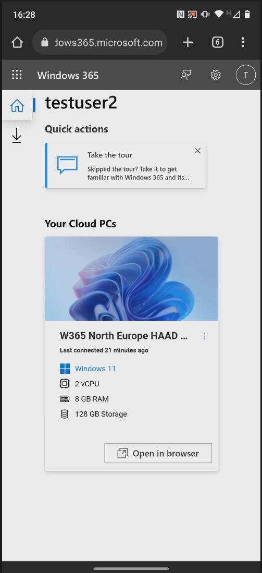Open the Download icon in sidebar
Image resolution: width=262 pixels, height=573 pixels.
(x=17, y=136)
